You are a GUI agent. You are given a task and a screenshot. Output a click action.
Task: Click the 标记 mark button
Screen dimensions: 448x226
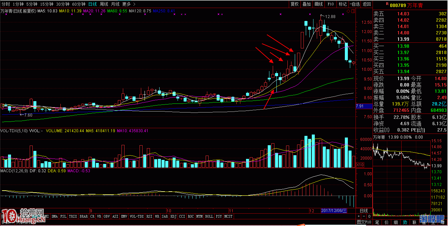343,4
